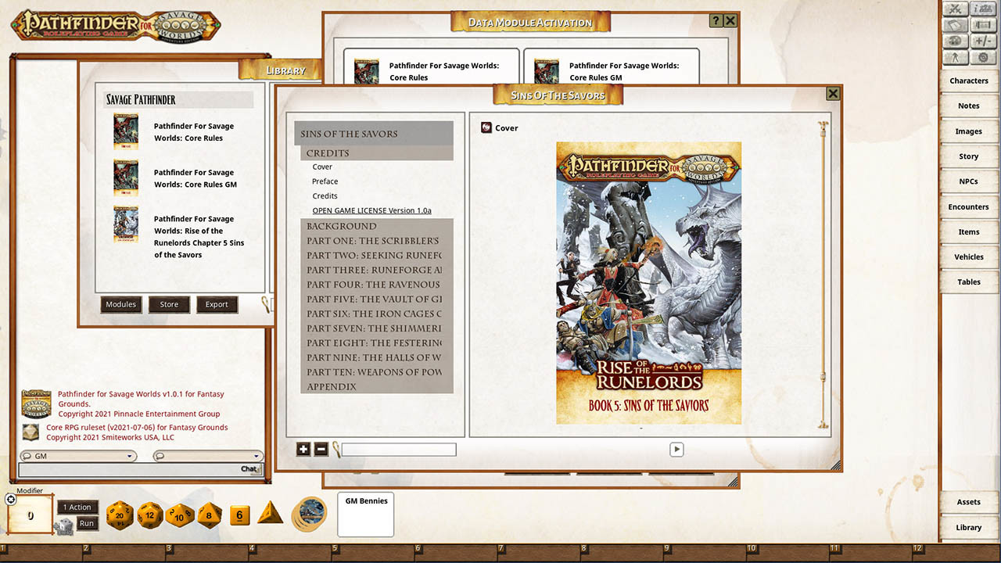Screen dimensions: 1001x563
Task: Open the Combat Tracker with crossed swords icon
Action: click(955, 9)
